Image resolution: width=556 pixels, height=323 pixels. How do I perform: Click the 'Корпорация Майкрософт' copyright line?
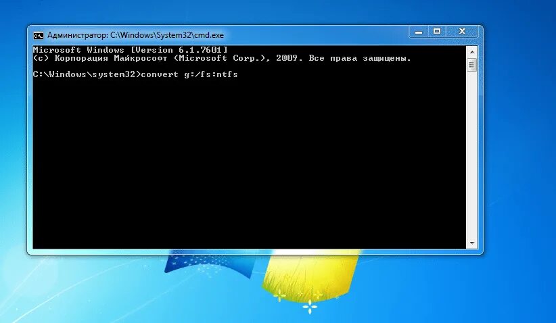[222, 58]
